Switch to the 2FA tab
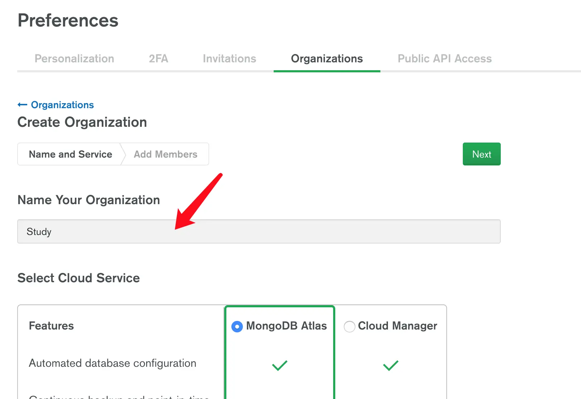Image resolution: width=581 pixels, height=399 pixels. (158, 58)
